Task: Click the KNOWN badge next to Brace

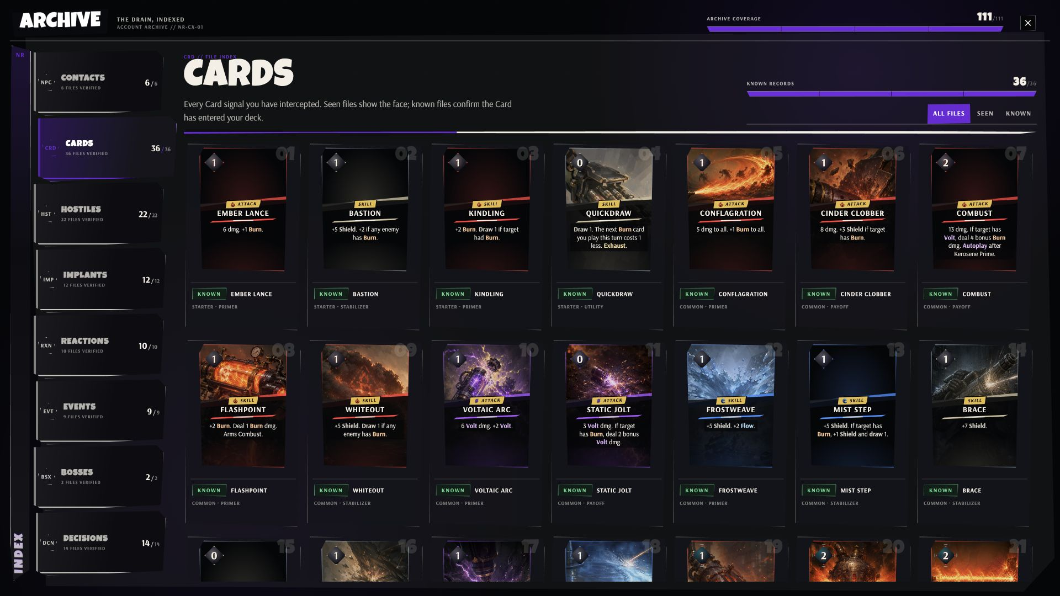Action: coord(940,491)
